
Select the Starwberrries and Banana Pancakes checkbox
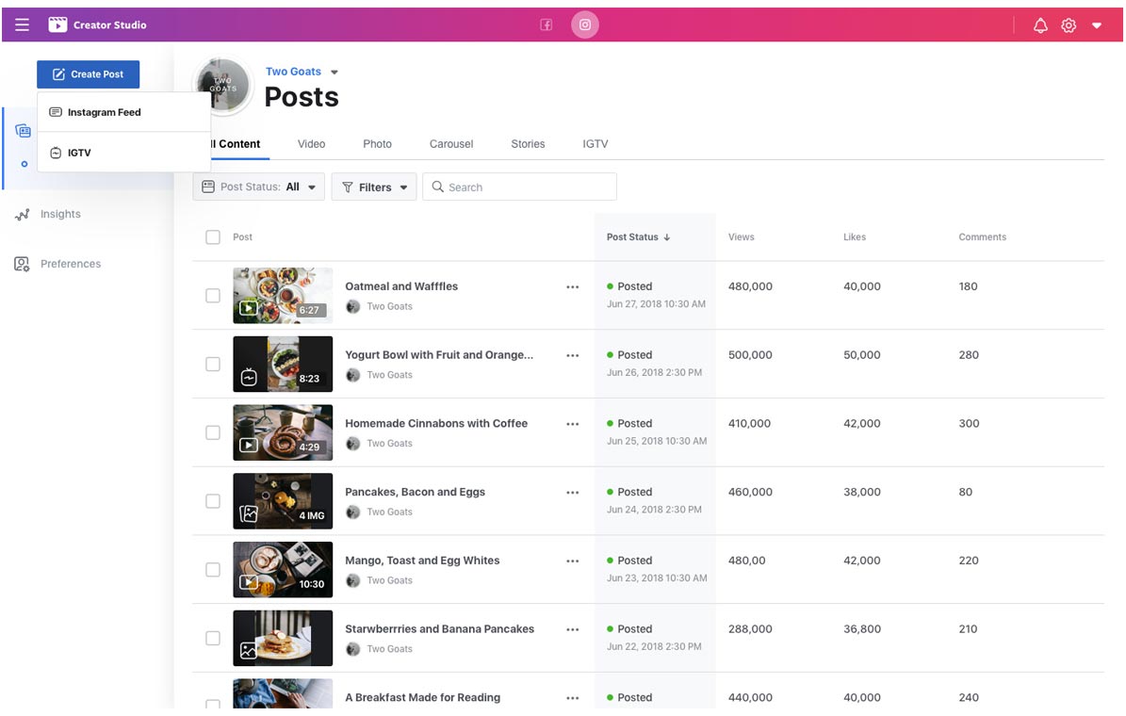[x=213, y=638]
